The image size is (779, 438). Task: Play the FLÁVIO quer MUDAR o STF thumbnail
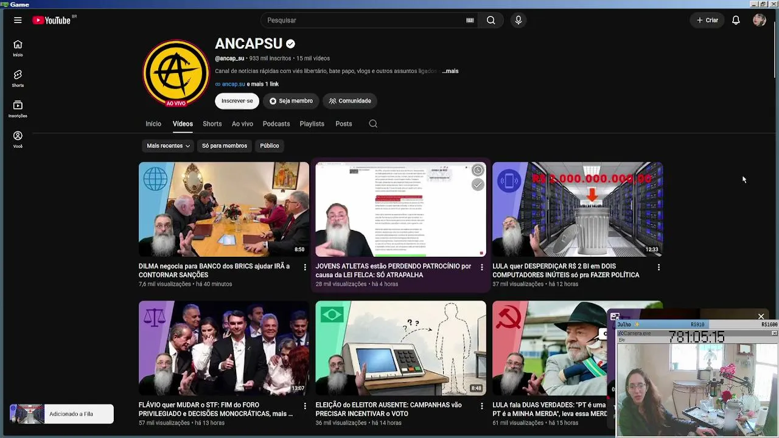(x=224, y=348)
